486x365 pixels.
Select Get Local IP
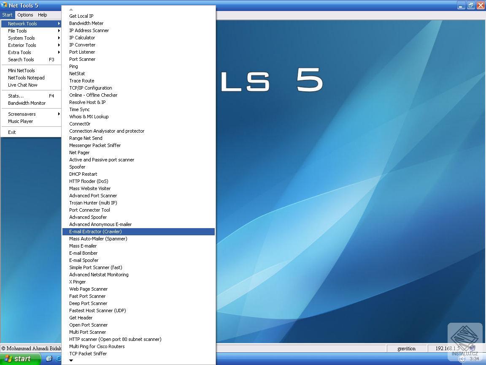tap(138, 16)
